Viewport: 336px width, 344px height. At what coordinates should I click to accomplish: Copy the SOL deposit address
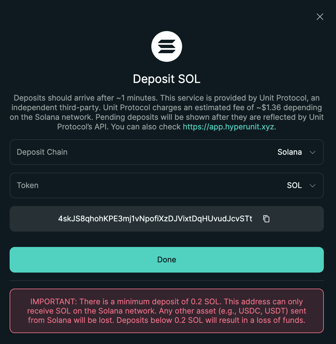pyautogui.click(x=266, y=219)
